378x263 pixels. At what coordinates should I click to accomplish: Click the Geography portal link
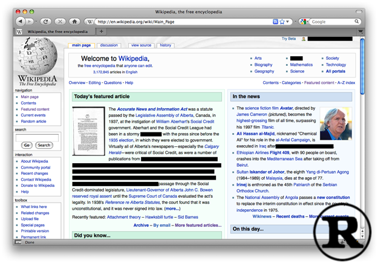click(264, 71)
